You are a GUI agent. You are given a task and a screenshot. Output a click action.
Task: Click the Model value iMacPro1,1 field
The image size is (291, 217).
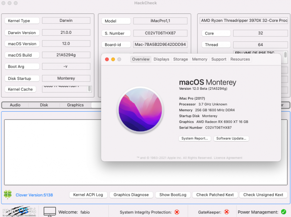click(x=160, y=21)
